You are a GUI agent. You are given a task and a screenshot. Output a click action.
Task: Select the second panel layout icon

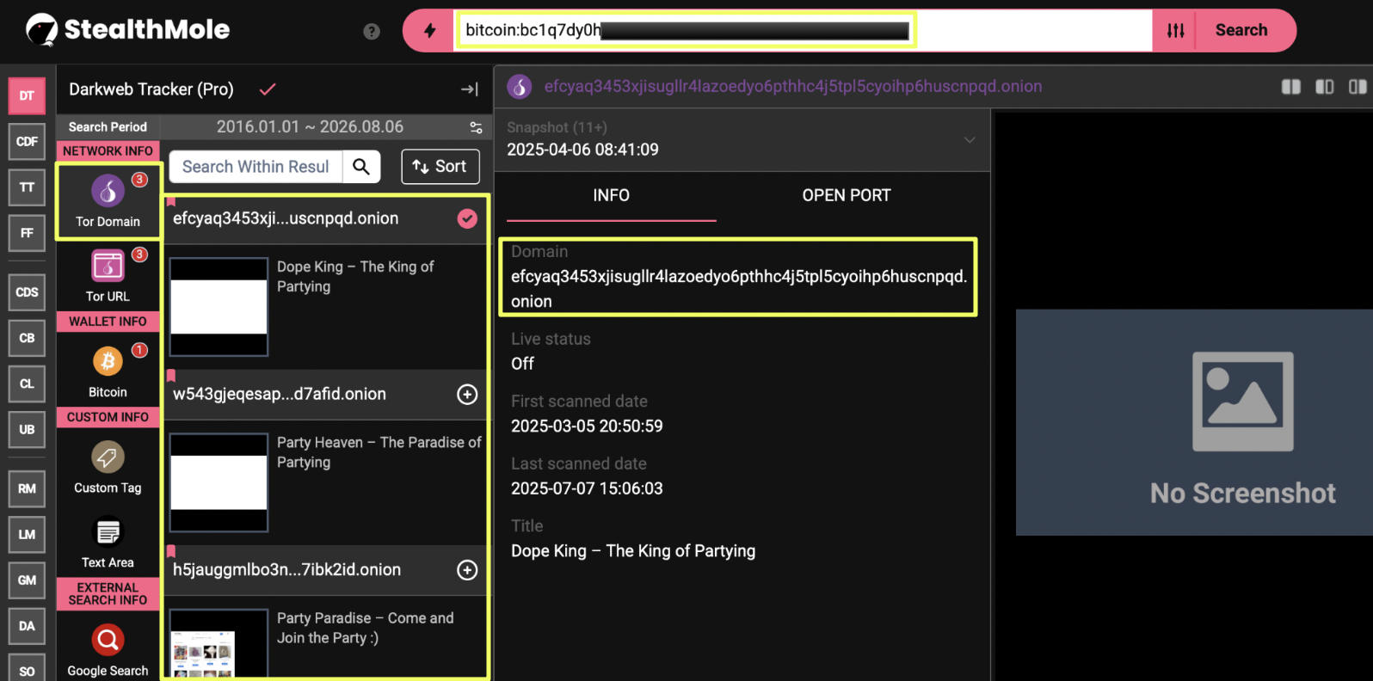pos(1325,86)
